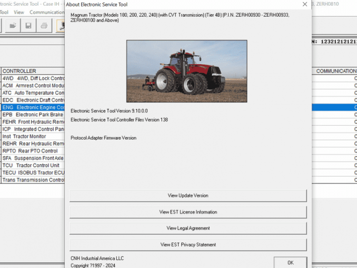Click the Electronic Service Tool Version 9.10.0.0 text
This screenshot has width=357, height=268.
pyautogui.click(x=109, y=111)
